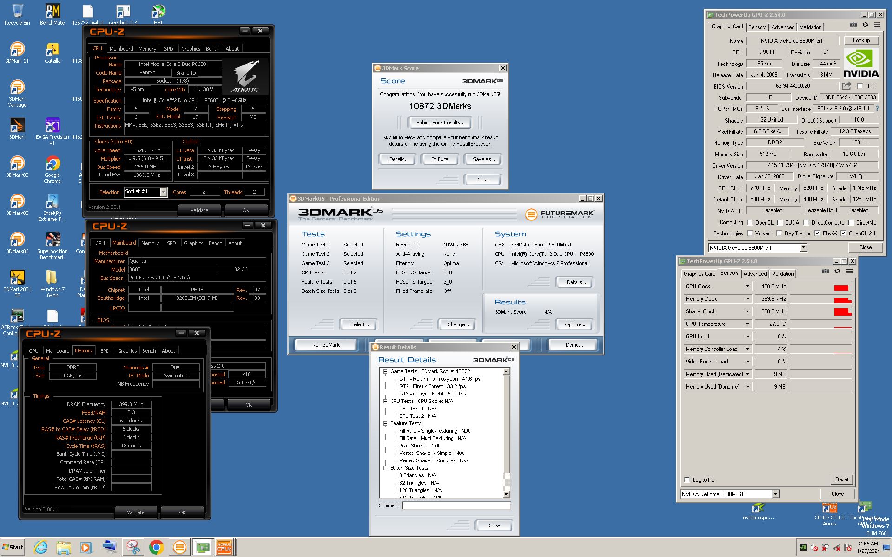
Task: Click the Start button
Action: point(13,547)
